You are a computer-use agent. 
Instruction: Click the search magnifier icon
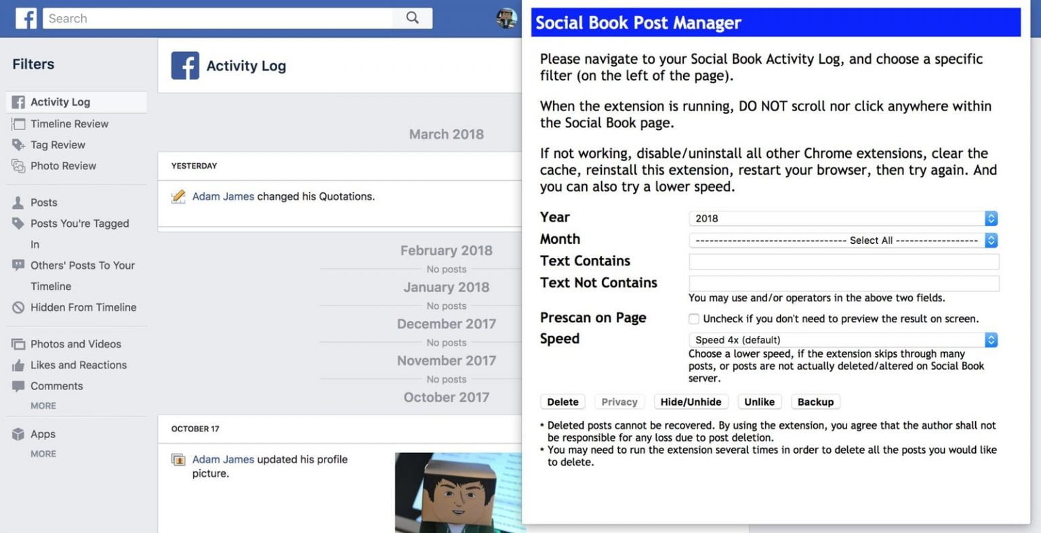(x=413, y=18)
